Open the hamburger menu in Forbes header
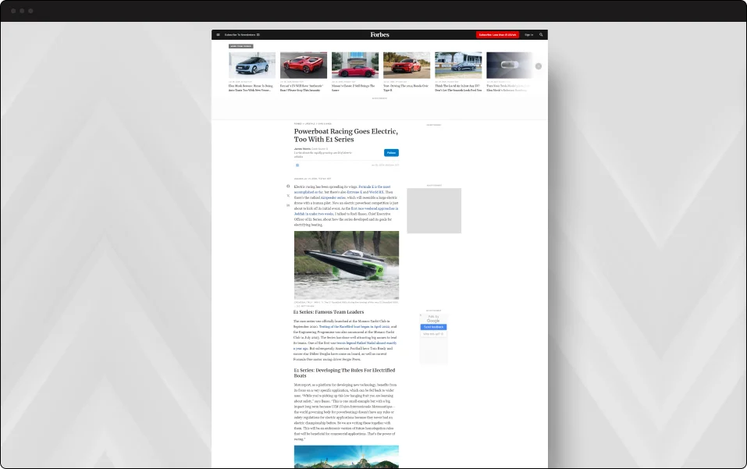747x469 pixels. pos(218,35)
